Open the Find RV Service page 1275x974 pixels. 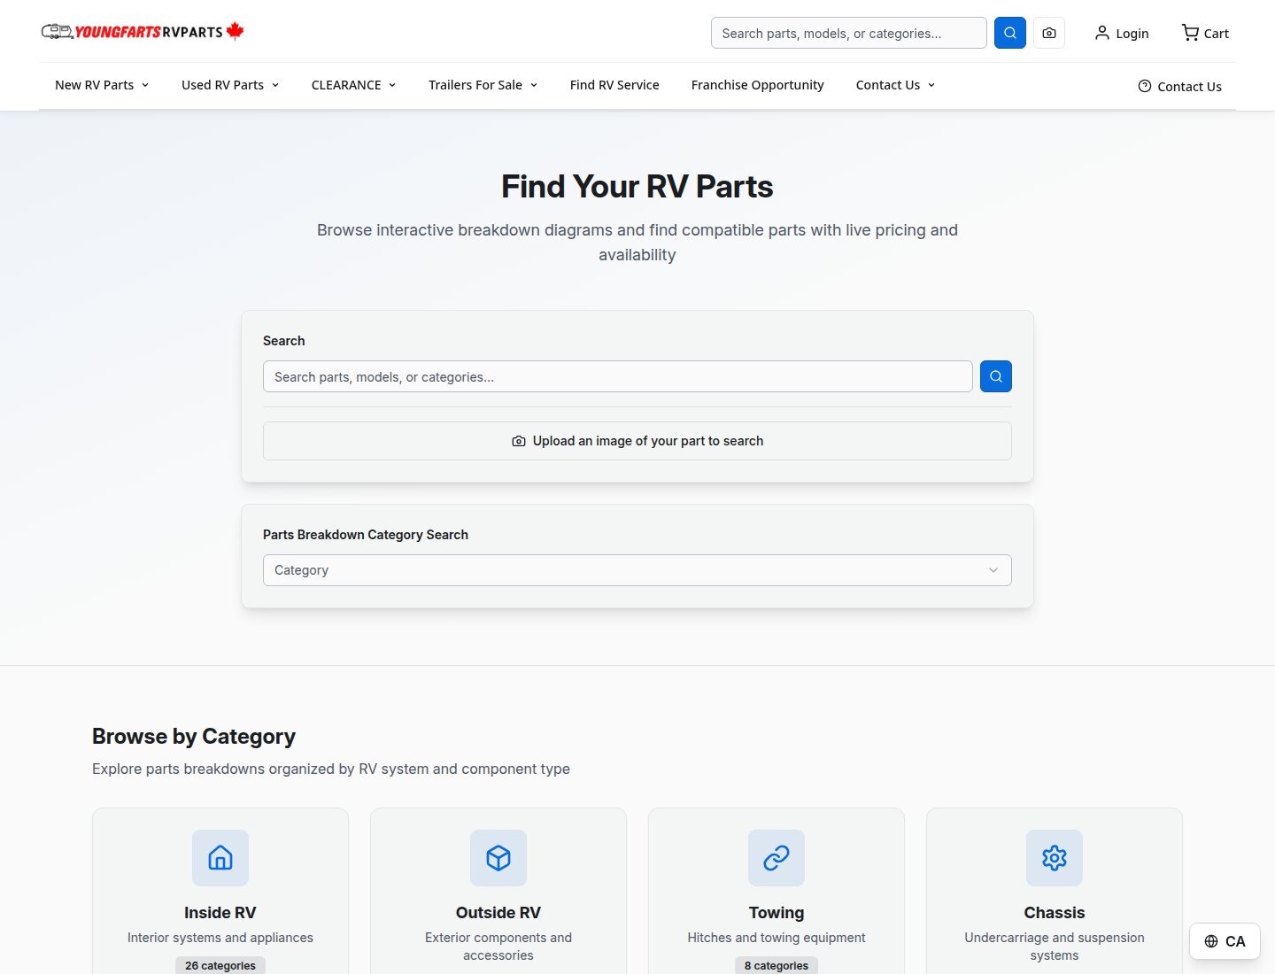[614, 85]
